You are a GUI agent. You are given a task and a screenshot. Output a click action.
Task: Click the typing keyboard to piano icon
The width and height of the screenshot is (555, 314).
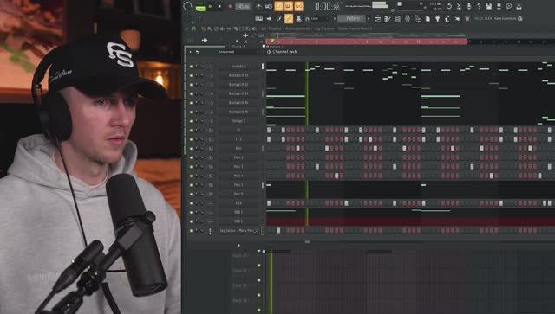tap(258, 18)
